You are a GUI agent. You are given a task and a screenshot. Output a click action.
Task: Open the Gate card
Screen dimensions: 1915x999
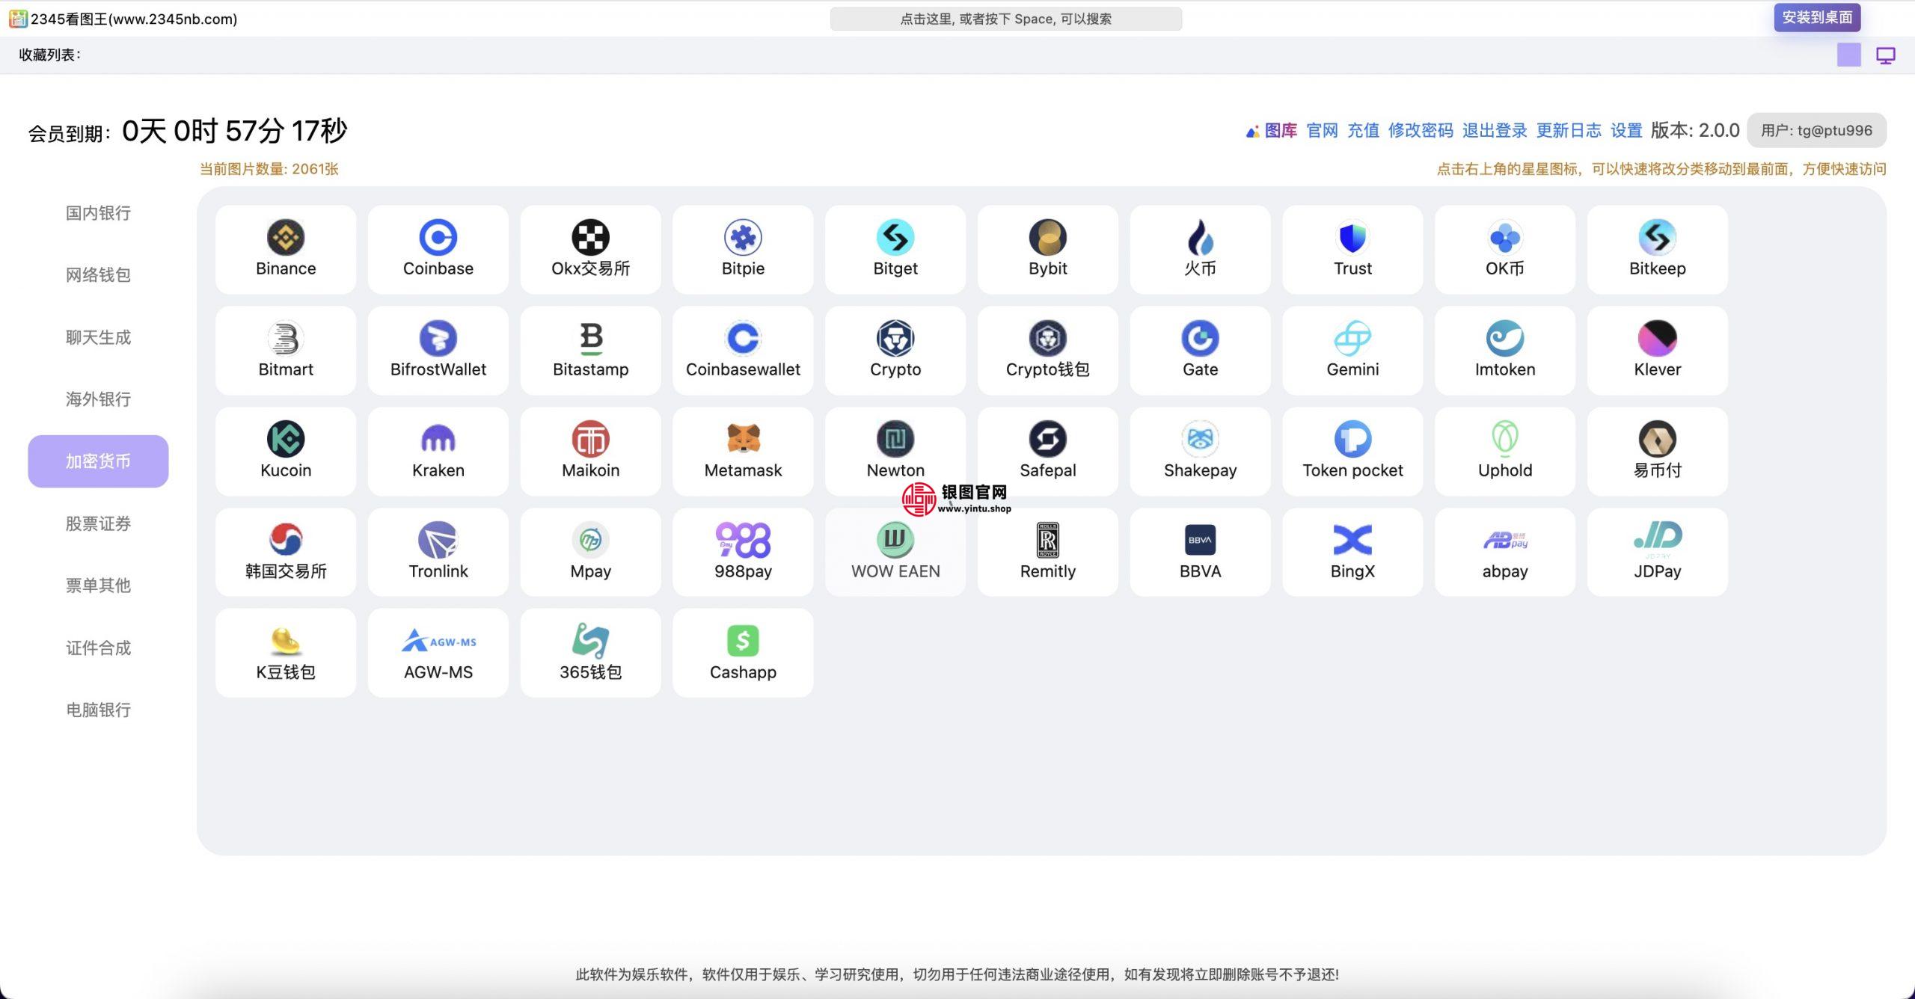(x=1201, y=351)
